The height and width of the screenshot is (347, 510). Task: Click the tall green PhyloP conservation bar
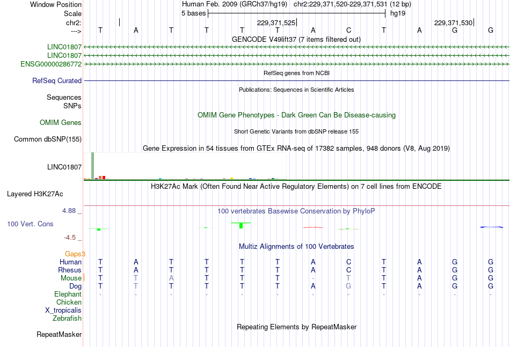[x=241, y=225]
